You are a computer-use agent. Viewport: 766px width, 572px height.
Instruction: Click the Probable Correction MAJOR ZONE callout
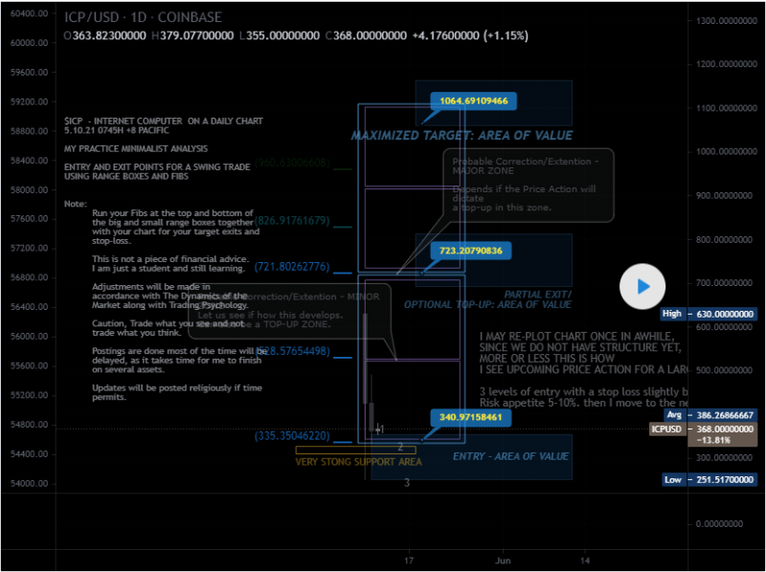pyautogui.click(x=529, y=186)
